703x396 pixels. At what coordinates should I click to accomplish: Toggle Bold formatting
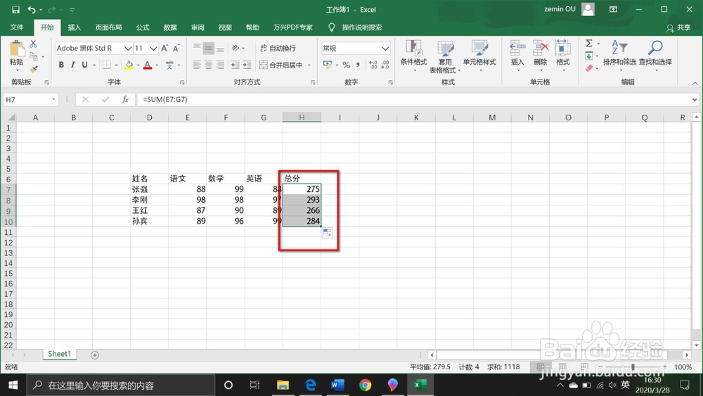click(61, 65)
